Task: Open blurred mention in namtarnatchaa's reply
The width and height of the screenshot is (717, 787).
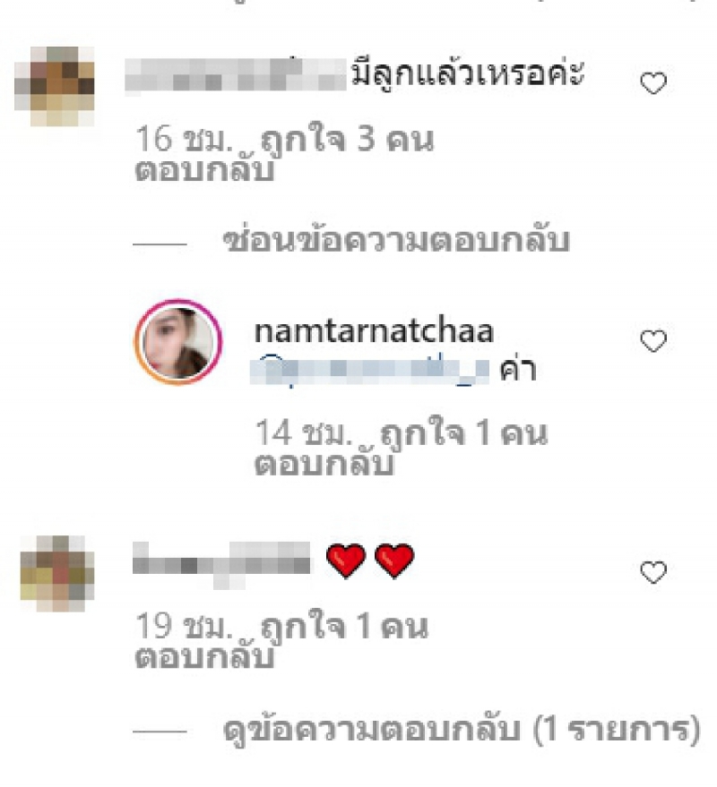Action: tap(370, 370)
